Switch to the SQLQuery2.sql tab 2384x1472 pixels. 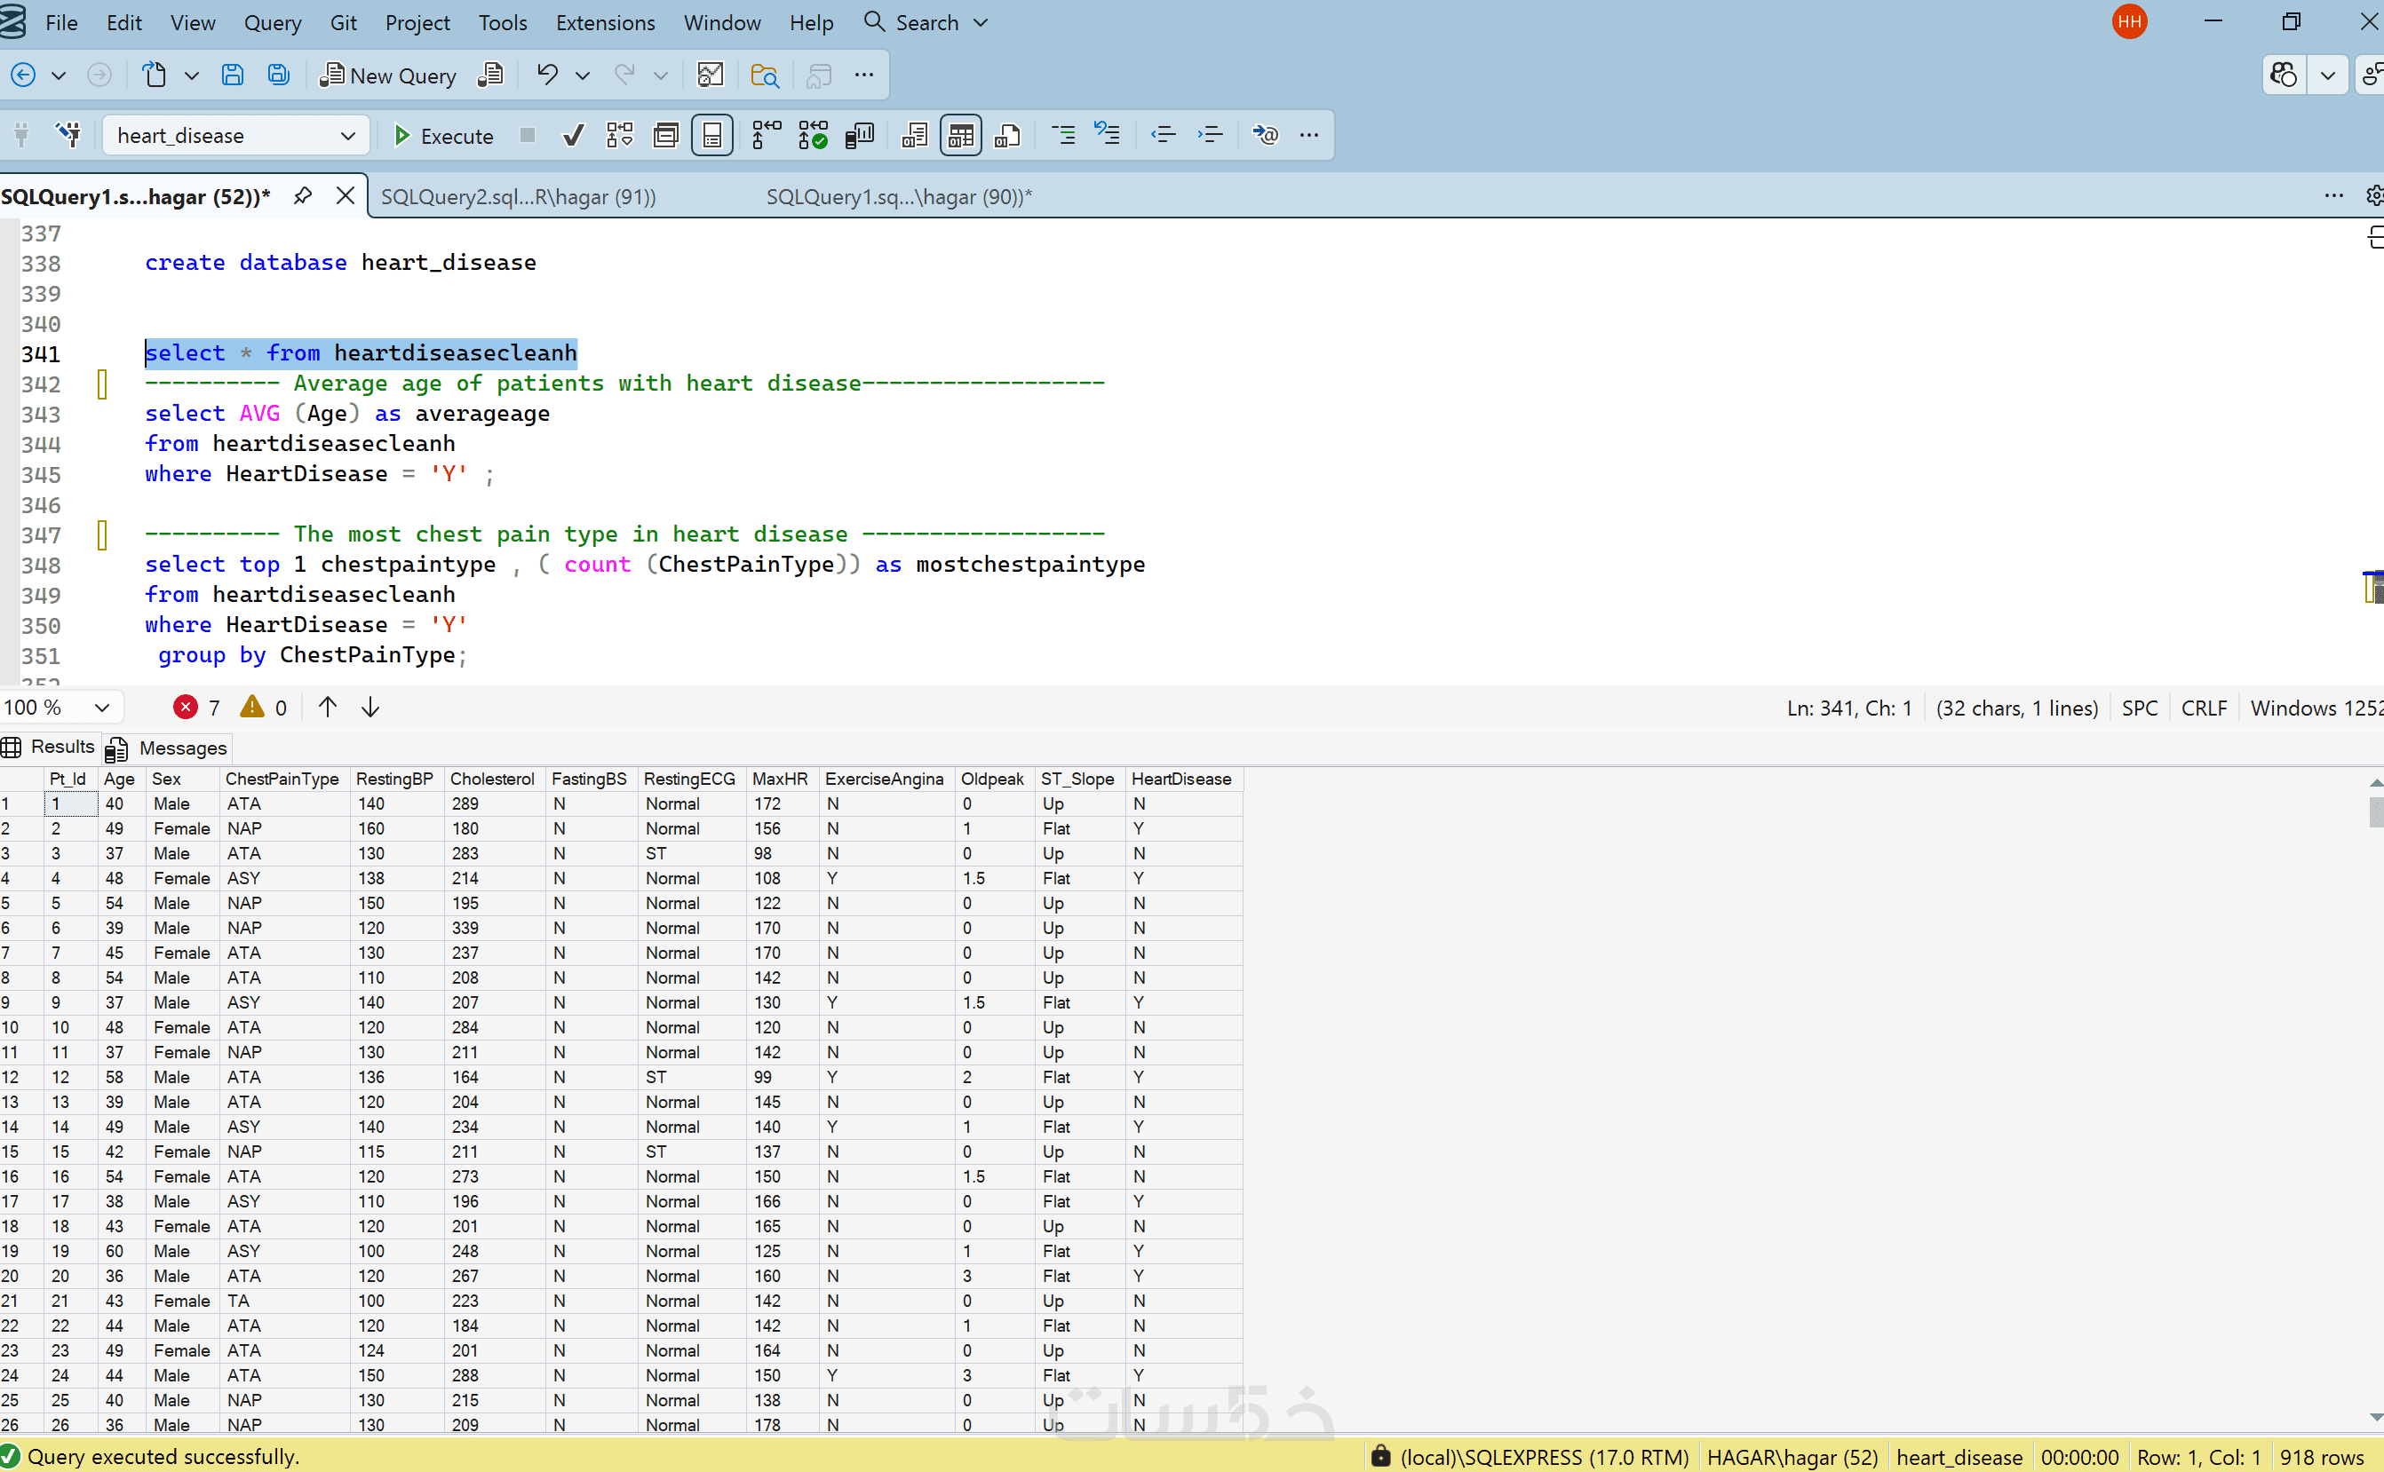click(x=518, y=197)
